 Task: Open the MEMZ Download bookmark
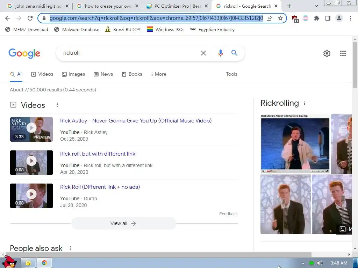[27, 29]
